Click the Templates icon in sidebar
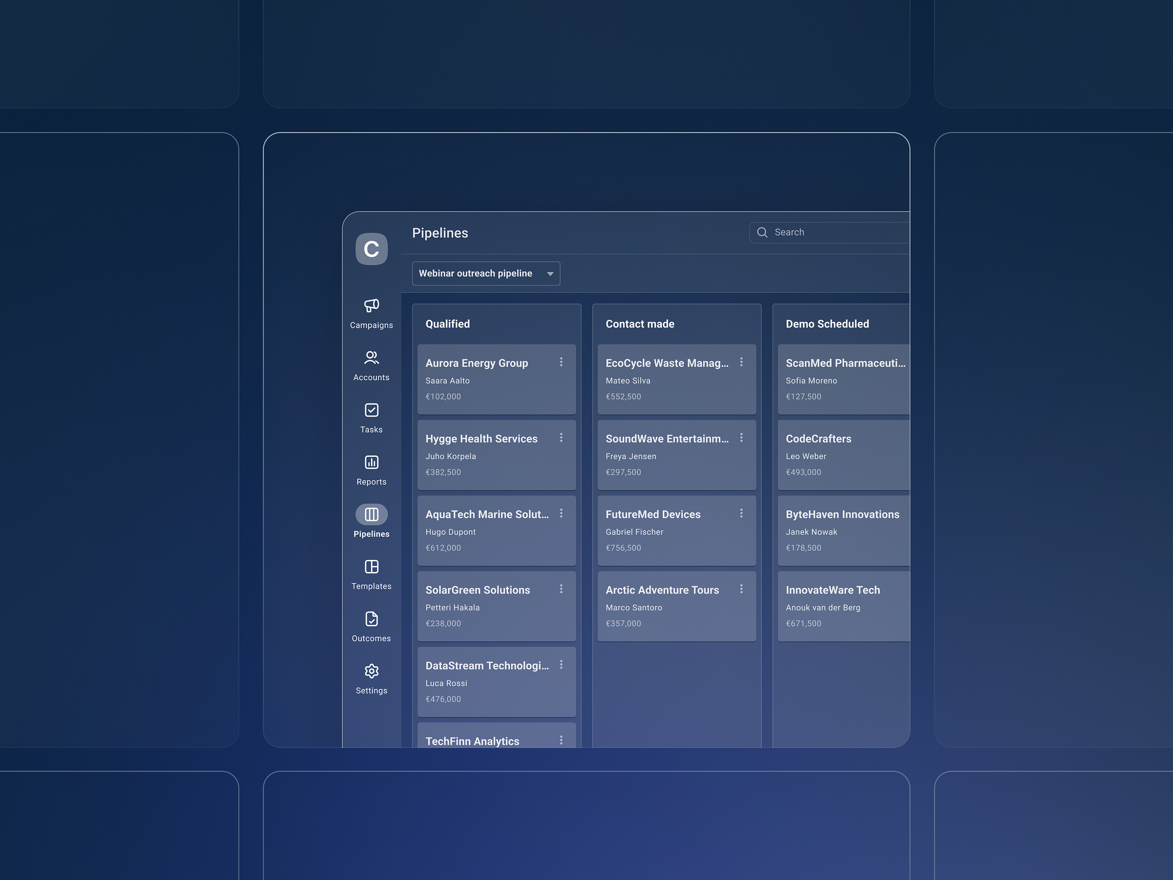 371,567
